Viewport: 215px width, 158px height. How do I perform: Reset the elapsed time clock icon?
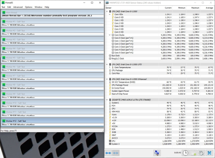point(185,153)
